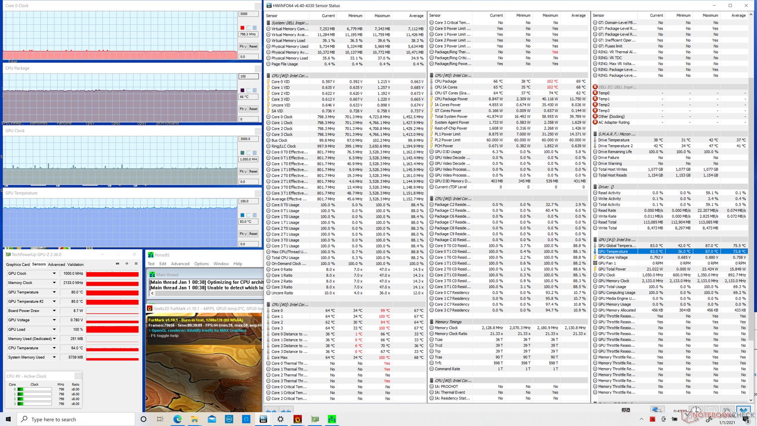
Task: Switch to the Validation tab in GPU-Z
Action: click(x=75, y=265)
